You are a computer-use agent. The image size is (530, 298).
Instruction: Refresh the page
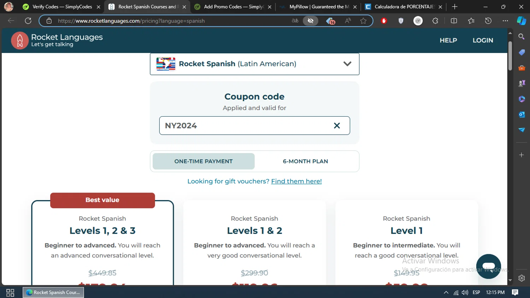tap(28, 21)
